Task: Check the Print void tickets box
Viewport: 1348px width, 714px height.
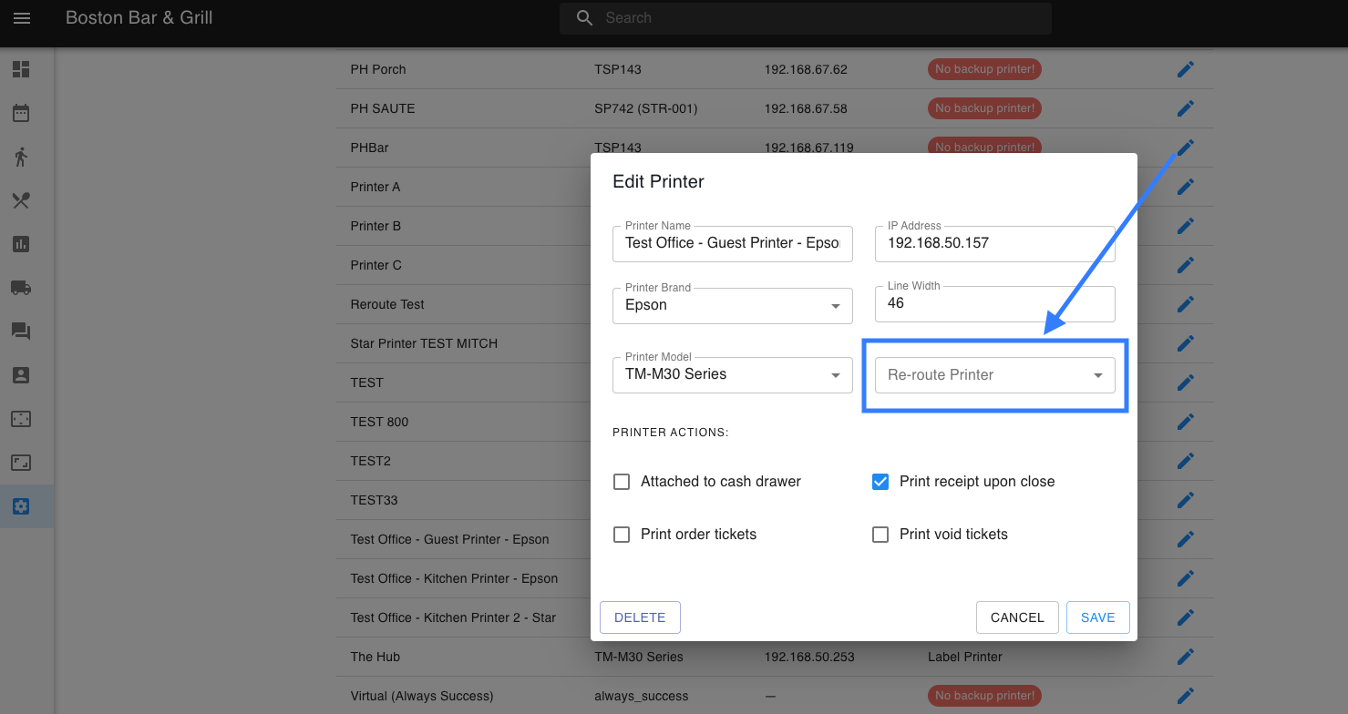Action: [x=880, y=535]
